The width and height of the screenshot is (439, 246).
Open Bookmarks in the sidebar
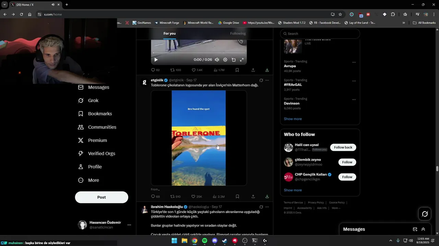click(95, 114)
